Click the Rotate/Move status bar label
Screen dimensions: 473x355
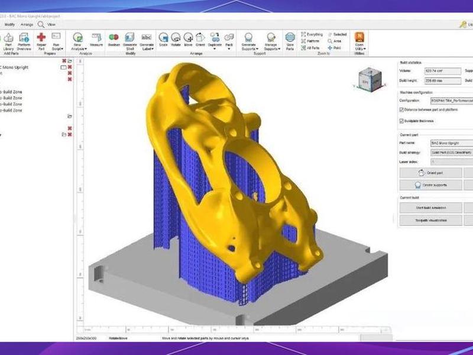pos(118,338)
